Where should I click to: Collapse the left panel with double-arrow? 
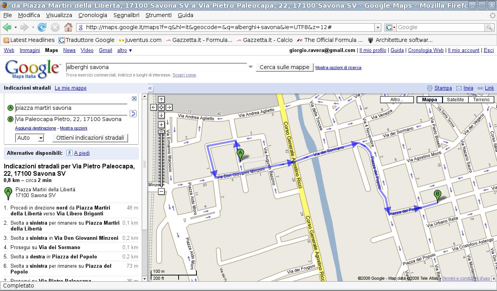[x=150, y=88]
